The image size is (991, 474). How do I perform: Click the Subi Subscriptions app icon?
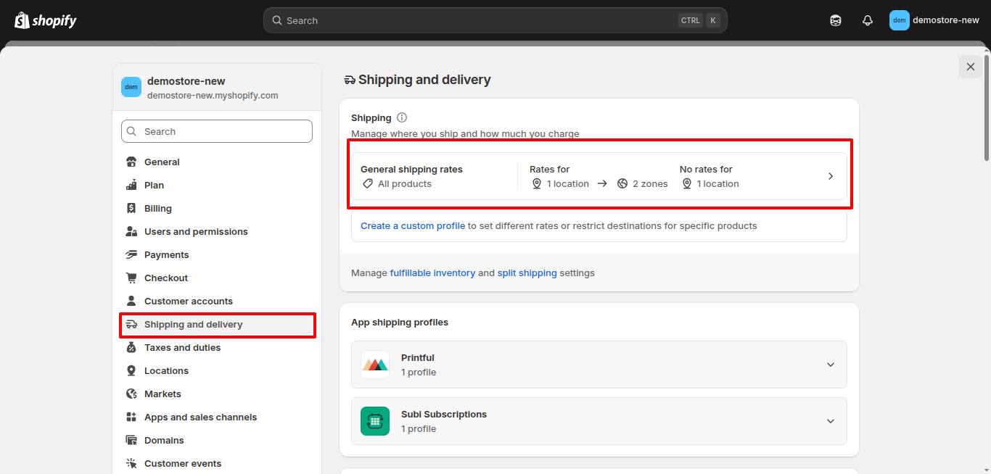(x=375, y=421)
